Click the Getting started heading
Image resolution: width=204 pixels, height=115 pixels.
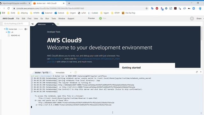pos(131,67)
